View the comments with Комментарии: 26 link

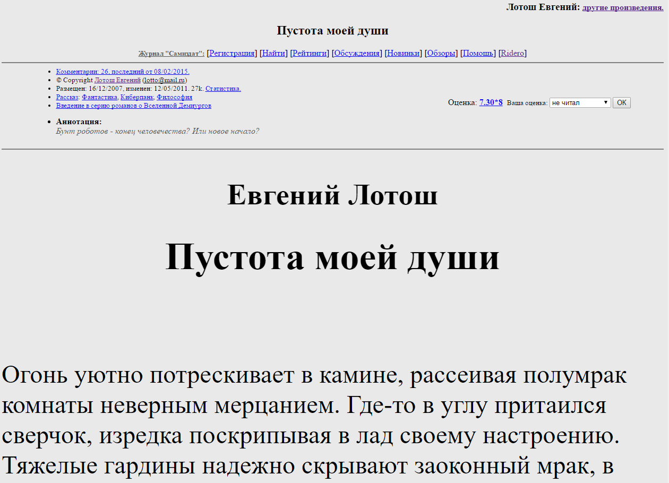click(123, 71)
